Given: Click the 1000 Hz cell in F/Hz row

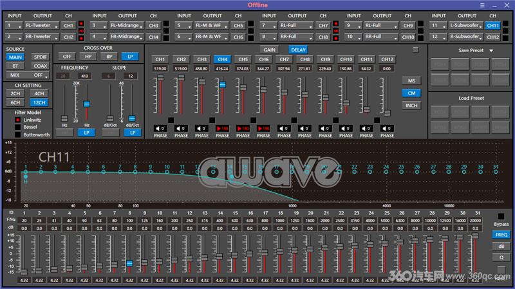Looking at the screenshot, I should coord(280,221).
